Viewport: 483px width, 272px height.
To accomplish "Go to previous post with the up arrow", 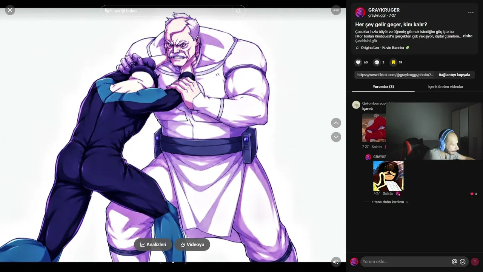I will pyautogui.click(x=336, y=123).
